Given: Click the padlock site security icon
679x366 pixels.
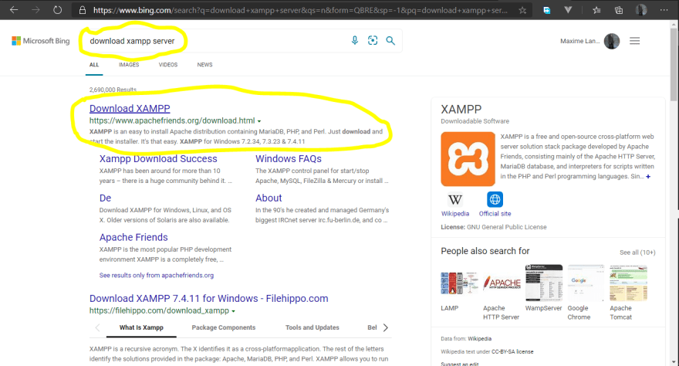Looking at the screenshot, I should coord(83,10).
